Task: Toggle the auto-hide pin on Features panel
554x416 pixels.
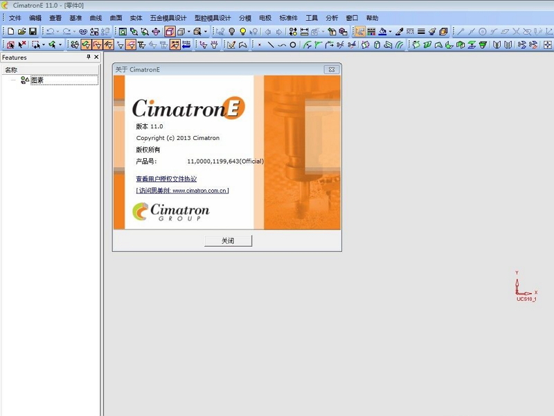Action: click(89, 58)
